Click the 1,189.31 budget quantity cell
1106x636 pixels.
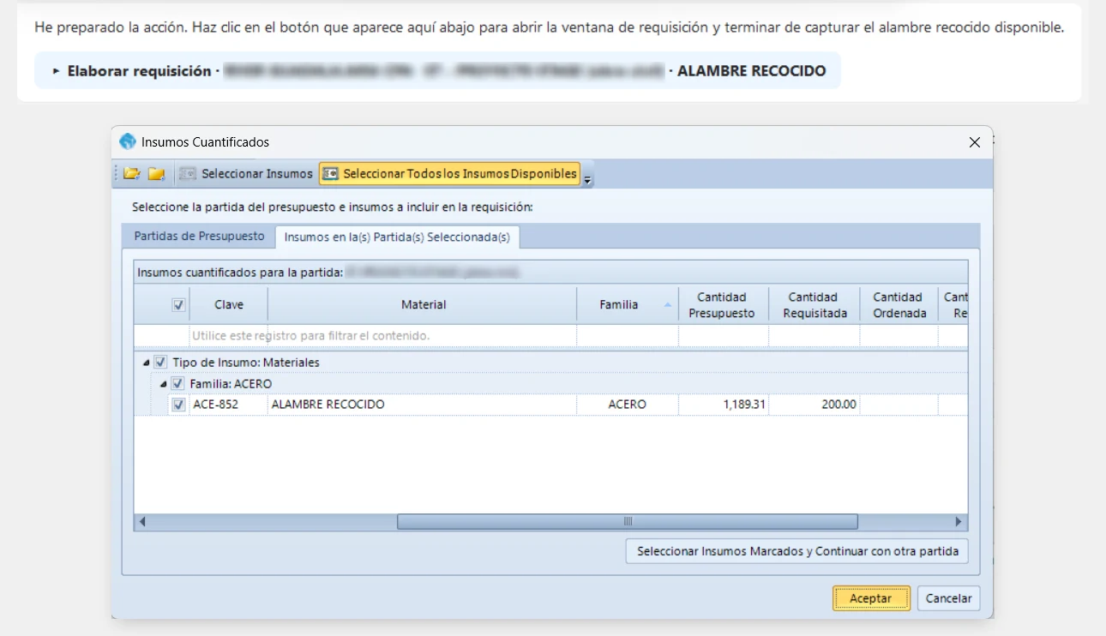click(x=724, y=405)
